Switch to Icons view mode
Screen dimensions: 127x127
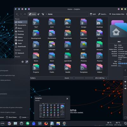coord(32,14)
